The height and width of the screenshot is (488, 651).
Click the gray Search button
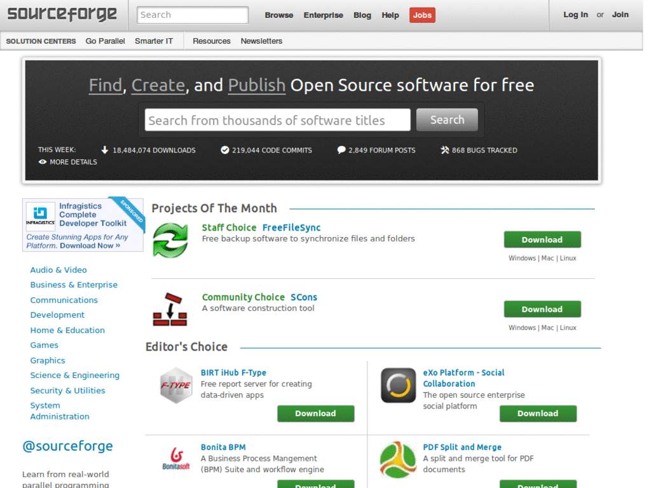447,120
